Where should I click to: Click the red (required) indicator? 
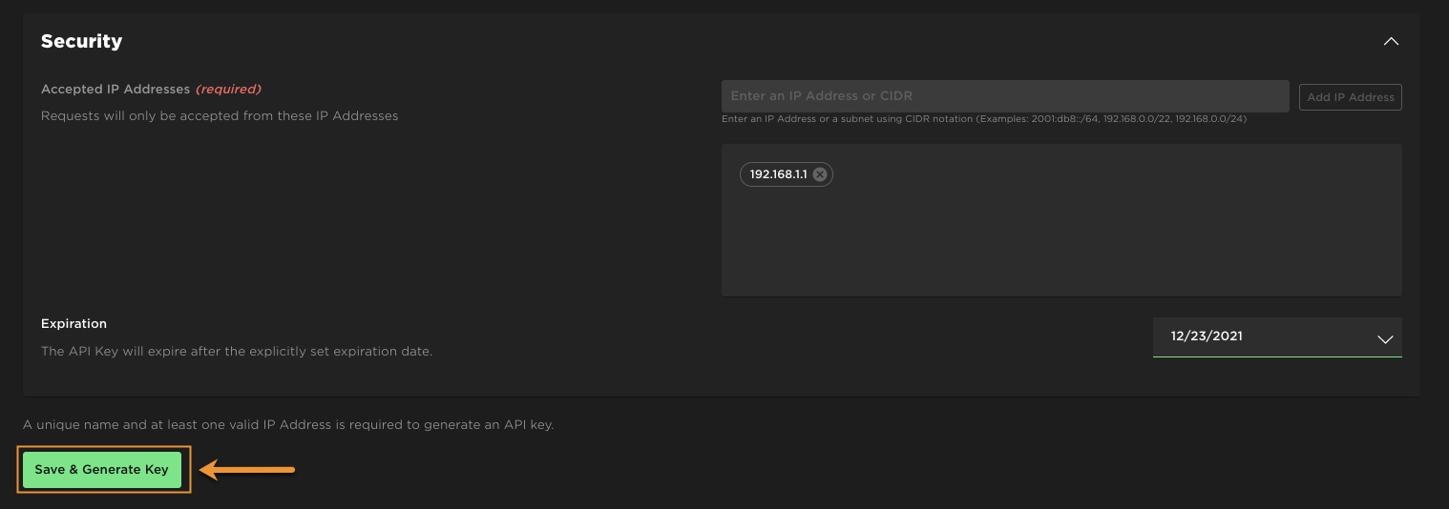228,89
